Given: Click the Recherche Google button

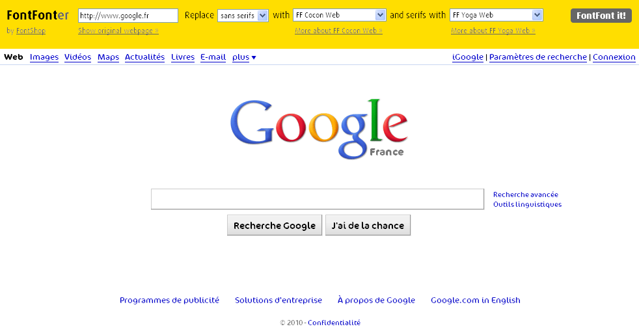Looking at the screenshot, I should coord(275,225).
